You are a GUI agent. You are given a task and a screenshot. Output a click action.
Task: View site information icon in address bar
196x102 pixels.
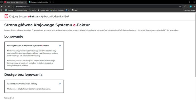[14, 6]
